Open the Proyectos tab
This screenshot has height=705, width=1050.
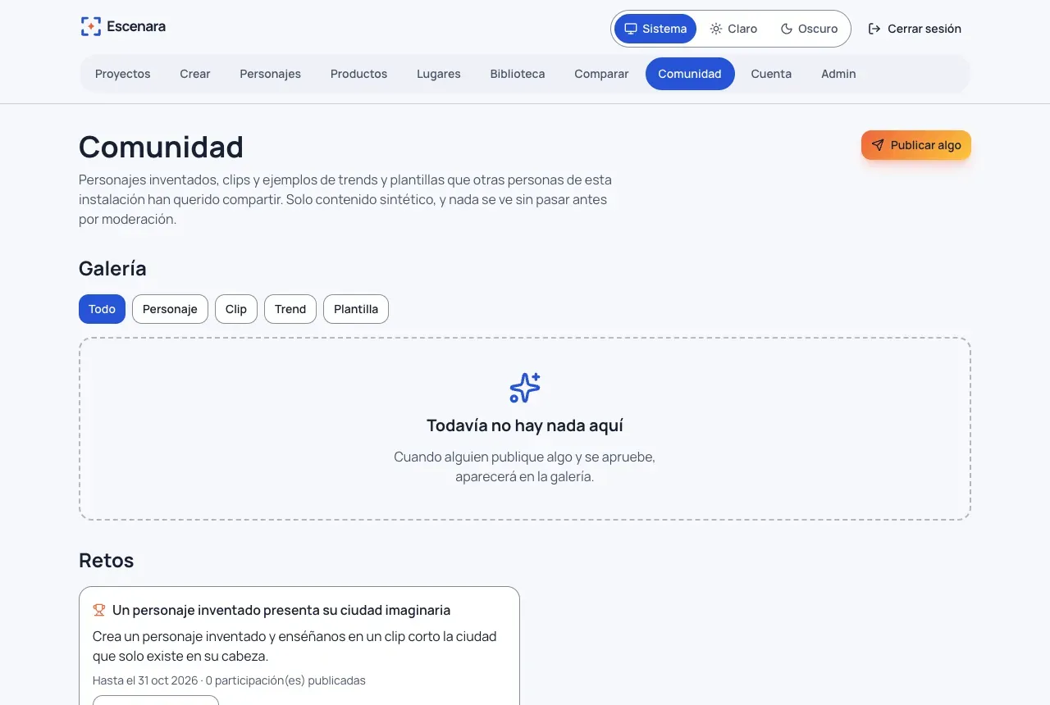coord(123,74)
